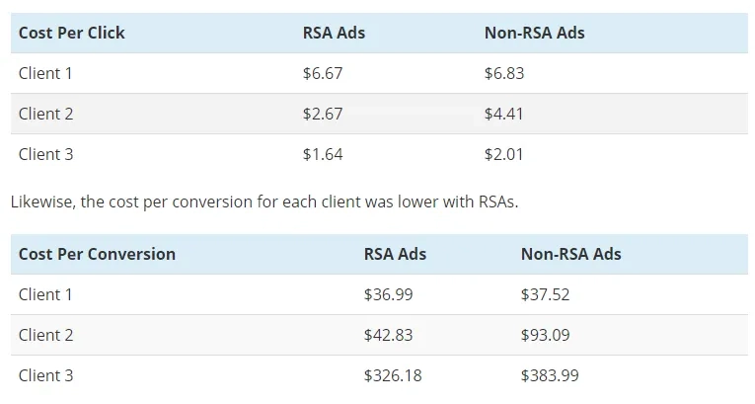Click the "RSA Ads" header in Cost Per Click table
Image resolution: width=755 pixels, height=404 pixels.
tap(334, 33)
